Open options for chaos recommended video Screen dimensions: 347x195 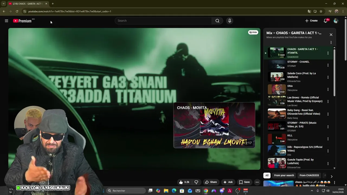334,183
